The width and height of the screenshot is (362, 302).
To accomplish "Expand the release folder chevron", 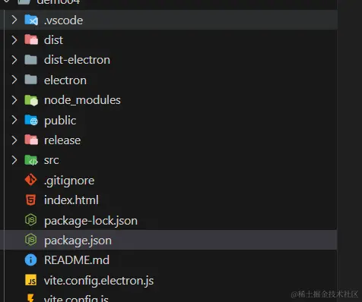I will click(x=14, y=140).
